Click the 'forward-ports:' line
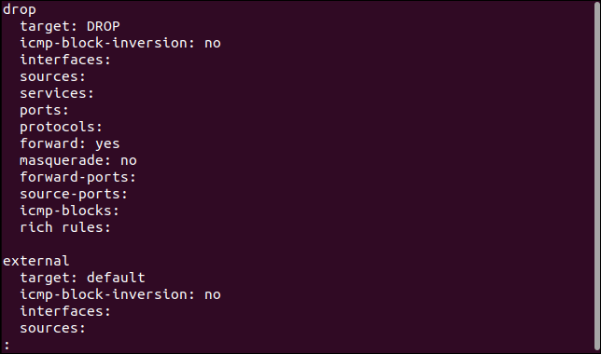This screenshot has height=354, width=601. (77, 177)
